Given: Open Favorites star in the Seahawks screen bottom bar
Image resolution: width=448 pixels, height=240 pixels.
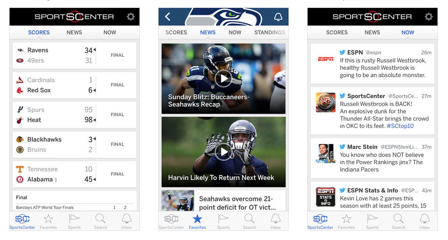Looking at the screenshot, I should (197, 221).
